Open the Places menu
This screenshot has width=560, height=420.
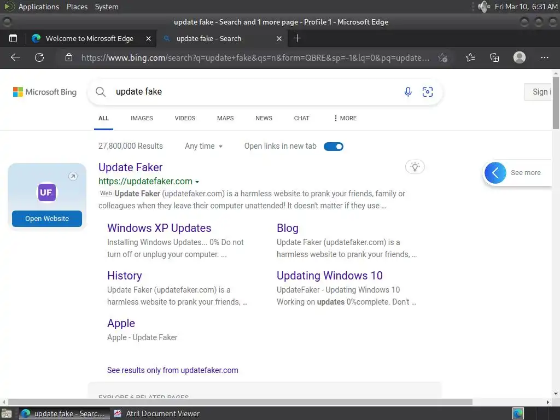pos(77,7)
